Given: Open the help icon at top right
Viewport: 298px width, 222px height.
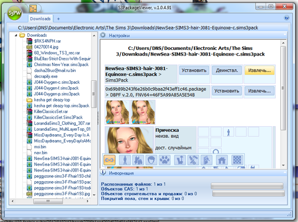Looking at the screenshot, I should tap(286, 18).
